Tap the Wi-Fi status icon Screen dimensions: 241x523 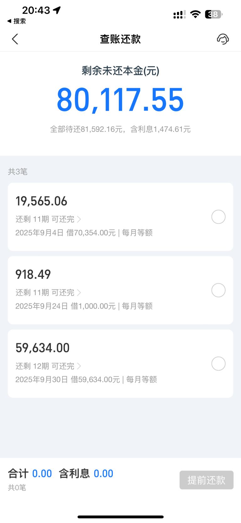click(195, 14)
